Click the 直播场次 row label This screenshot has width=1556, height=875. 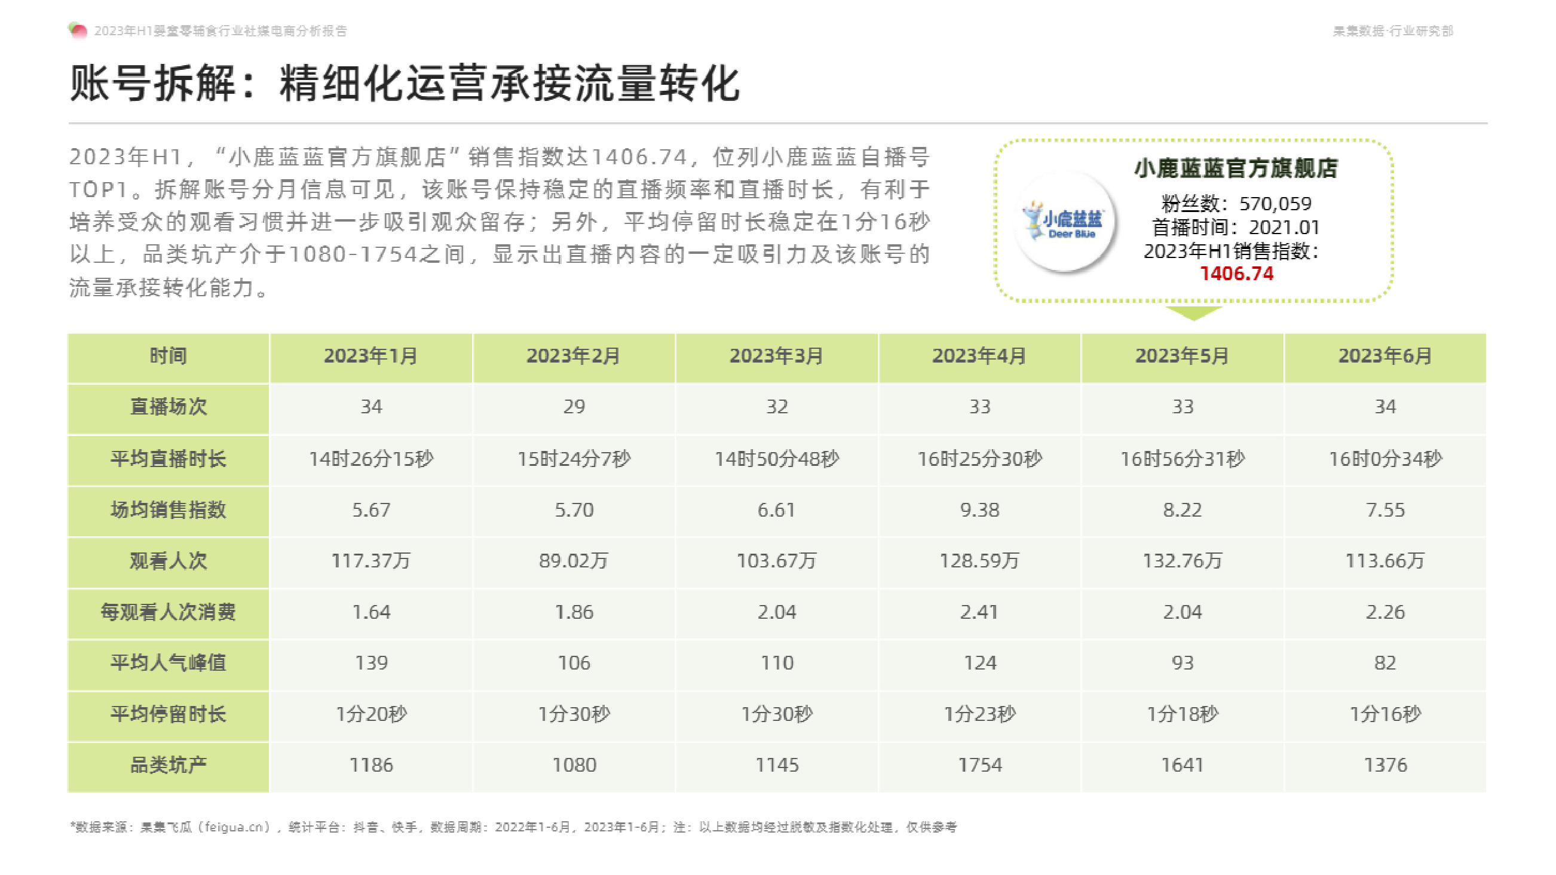tap(168, 407)
